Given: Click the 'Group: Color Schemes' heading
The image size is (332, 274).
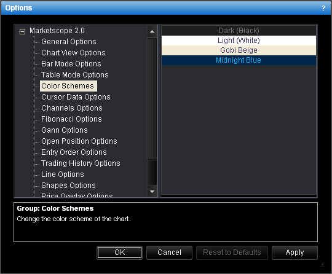Looking at the screenshot, I should click(55, 208).
